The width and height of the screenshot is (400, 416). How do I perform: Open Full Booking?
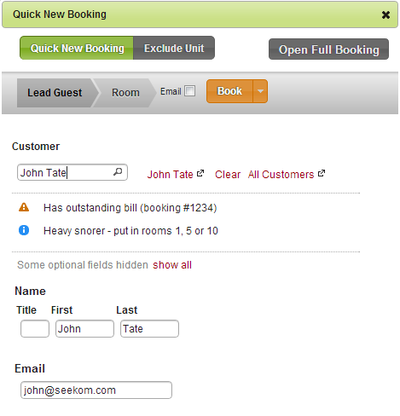pyautogui.click(x=328, y=49)
